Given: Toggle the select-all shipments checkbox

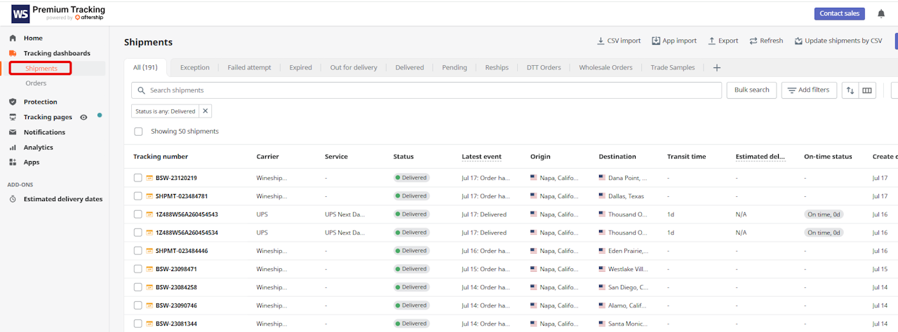Looking at the screenshot, I should tap(138, 132).
